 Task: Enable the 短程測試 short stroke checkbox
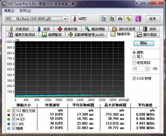[x=134, y=63]
